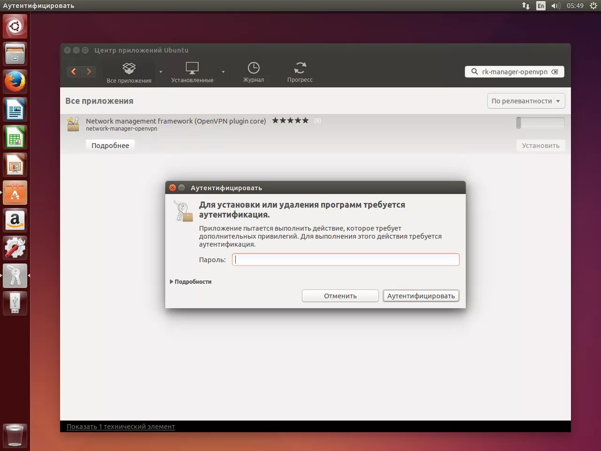Click the keys icon in authentication dialog

[x=183, y=211]
